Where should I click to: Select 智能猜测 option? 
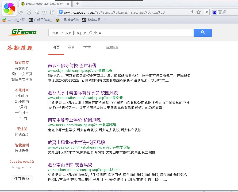22,145
